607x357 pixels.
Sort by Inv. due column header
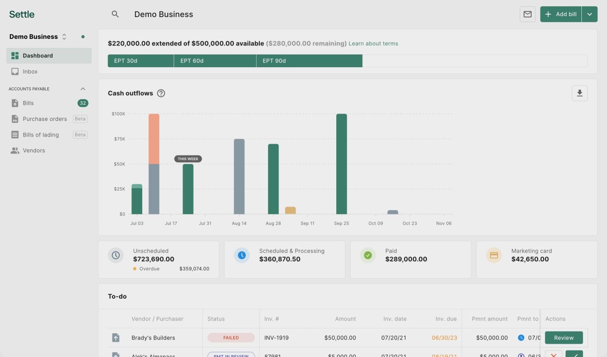click(446, 319)
